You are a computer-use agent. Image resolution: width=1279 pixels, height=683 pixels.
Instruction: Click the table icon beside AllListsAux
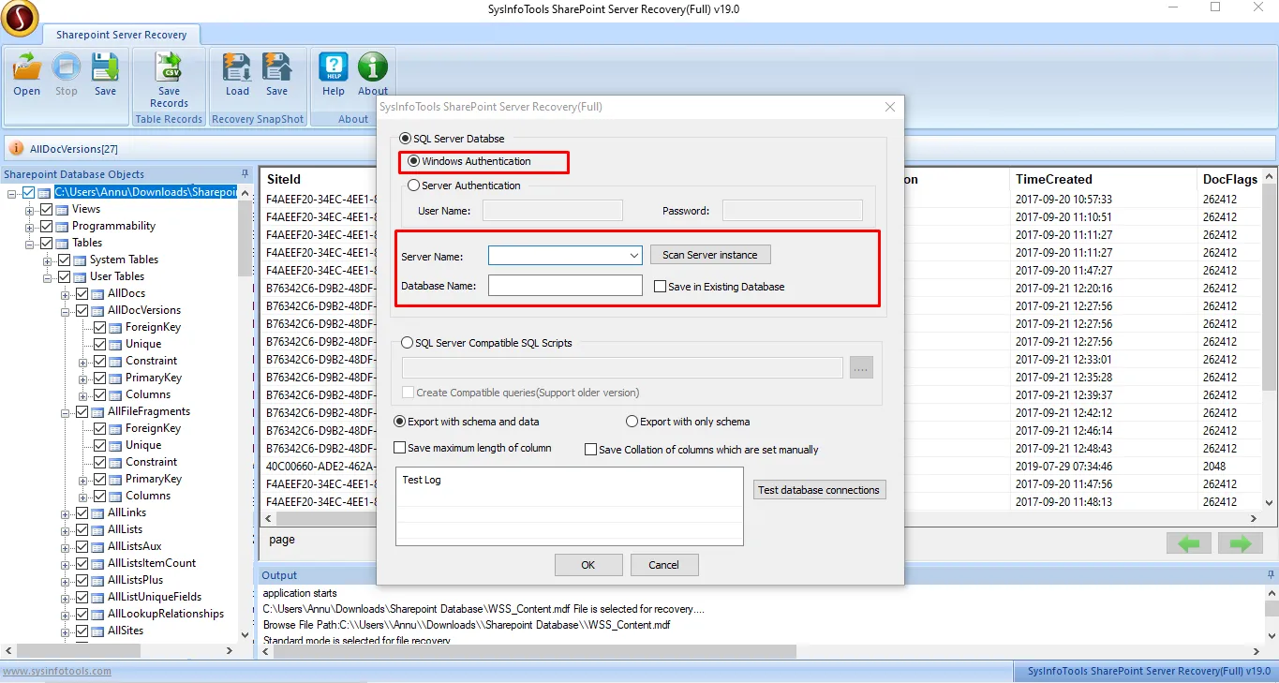98,546
